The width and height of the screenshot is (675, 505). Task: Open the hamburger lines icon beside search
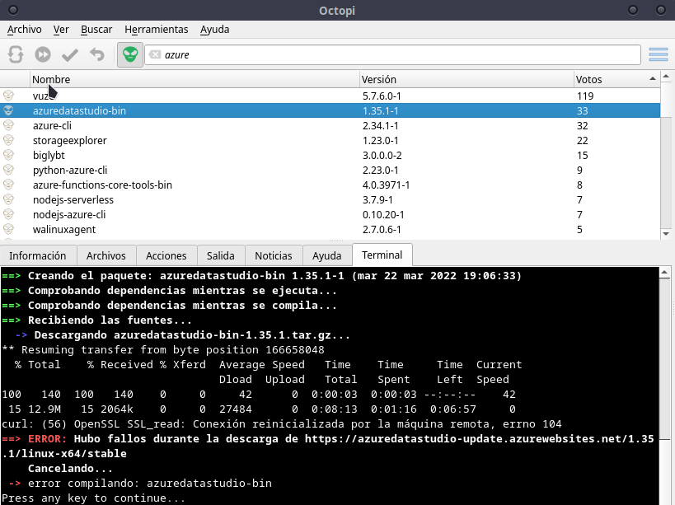click(659, 54)
